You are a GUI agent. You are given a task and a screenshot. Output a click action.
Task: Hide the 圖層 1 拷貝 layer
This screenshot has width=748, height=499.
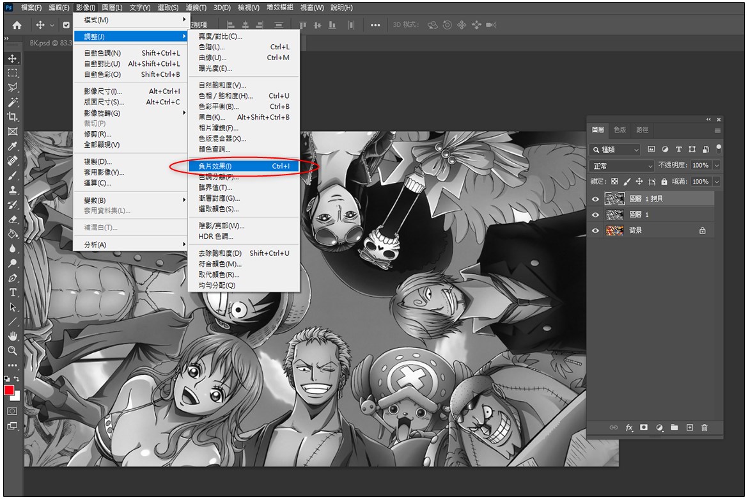[595, 199]
